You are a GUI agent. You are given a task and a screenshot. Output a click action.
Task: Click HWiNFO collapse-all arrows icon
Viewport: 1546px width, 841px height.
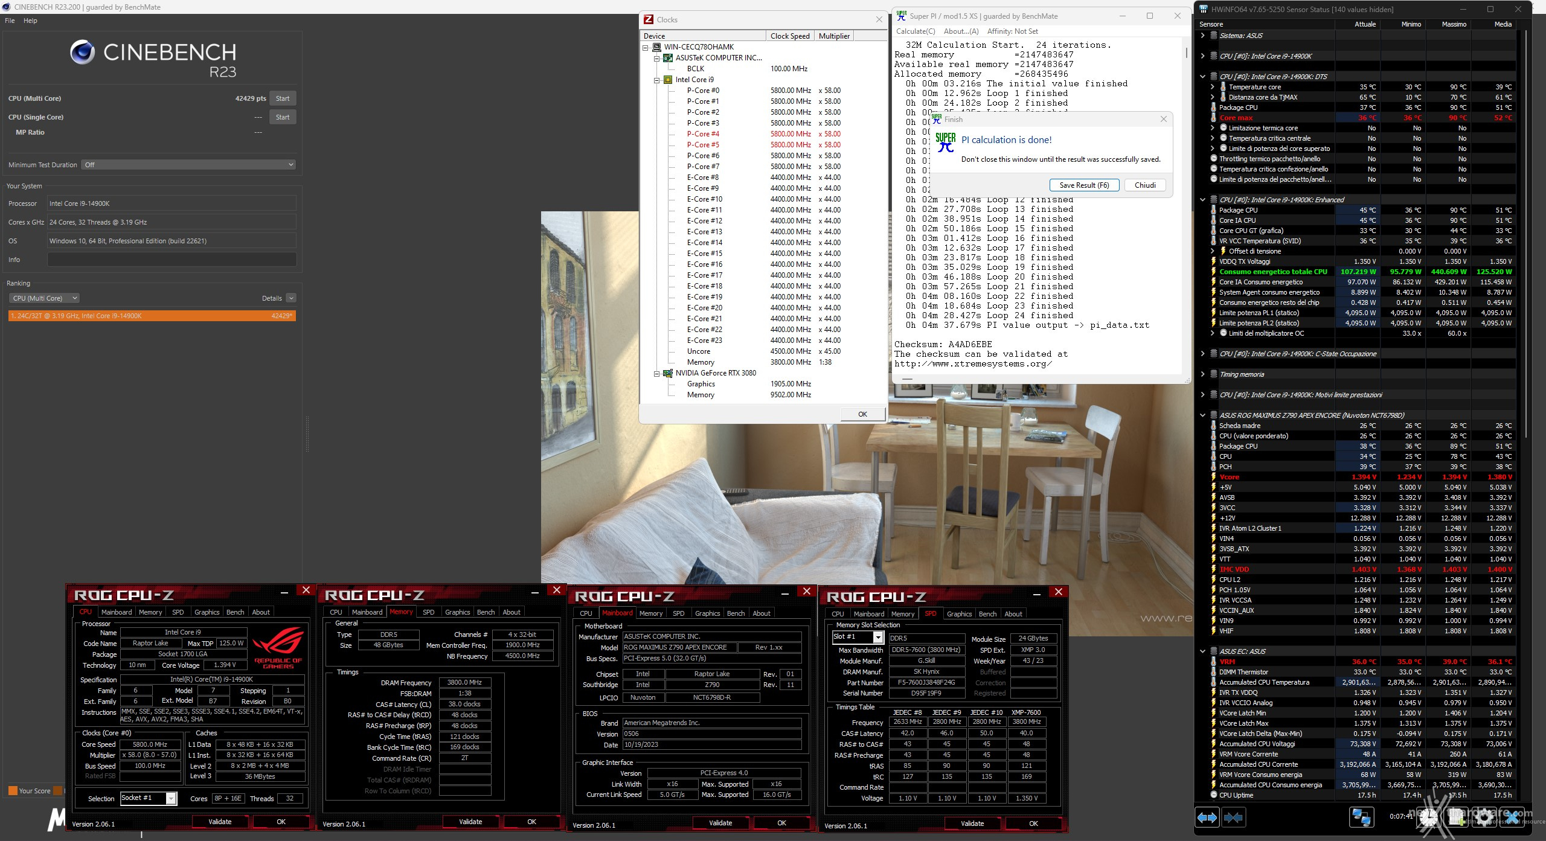pyautogui.click(x=1233, y=817)
